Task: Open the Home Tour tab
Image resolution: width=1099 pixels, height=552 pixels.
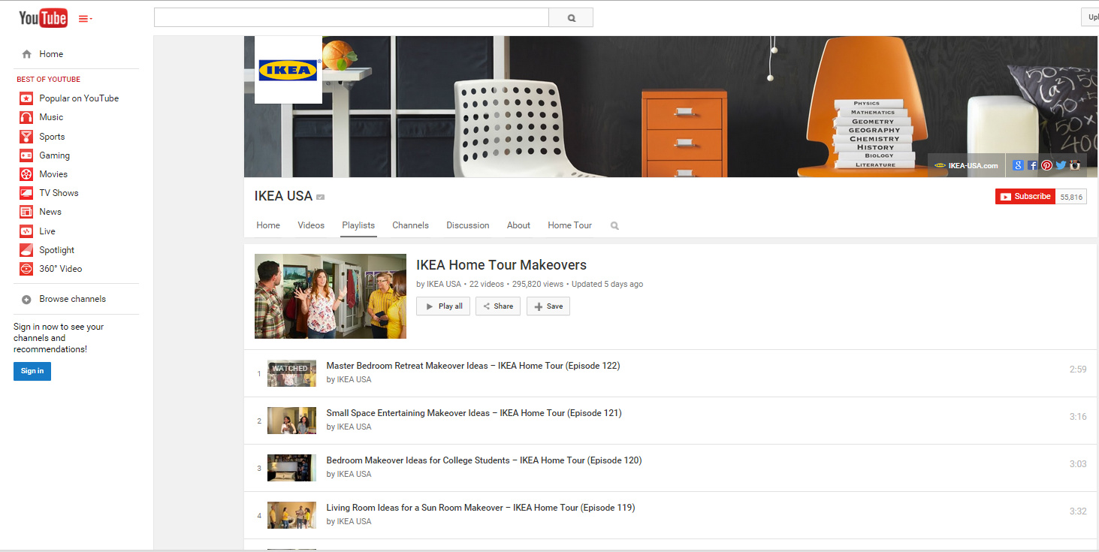Action: [569, 225]
